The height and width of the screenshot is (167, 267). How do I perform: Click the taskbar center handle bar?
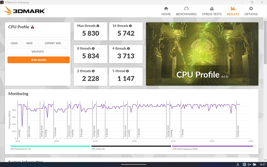click(x=133, y=164)
